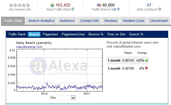Follow the makelifebetter.com link above the chart
Viewport: 171px width, 105px height.
[x=29, y=47]
